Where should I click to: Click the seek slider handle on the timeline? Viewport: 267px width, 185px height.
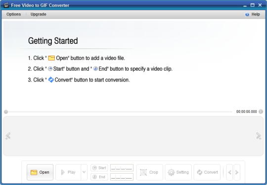click(6, 112)
